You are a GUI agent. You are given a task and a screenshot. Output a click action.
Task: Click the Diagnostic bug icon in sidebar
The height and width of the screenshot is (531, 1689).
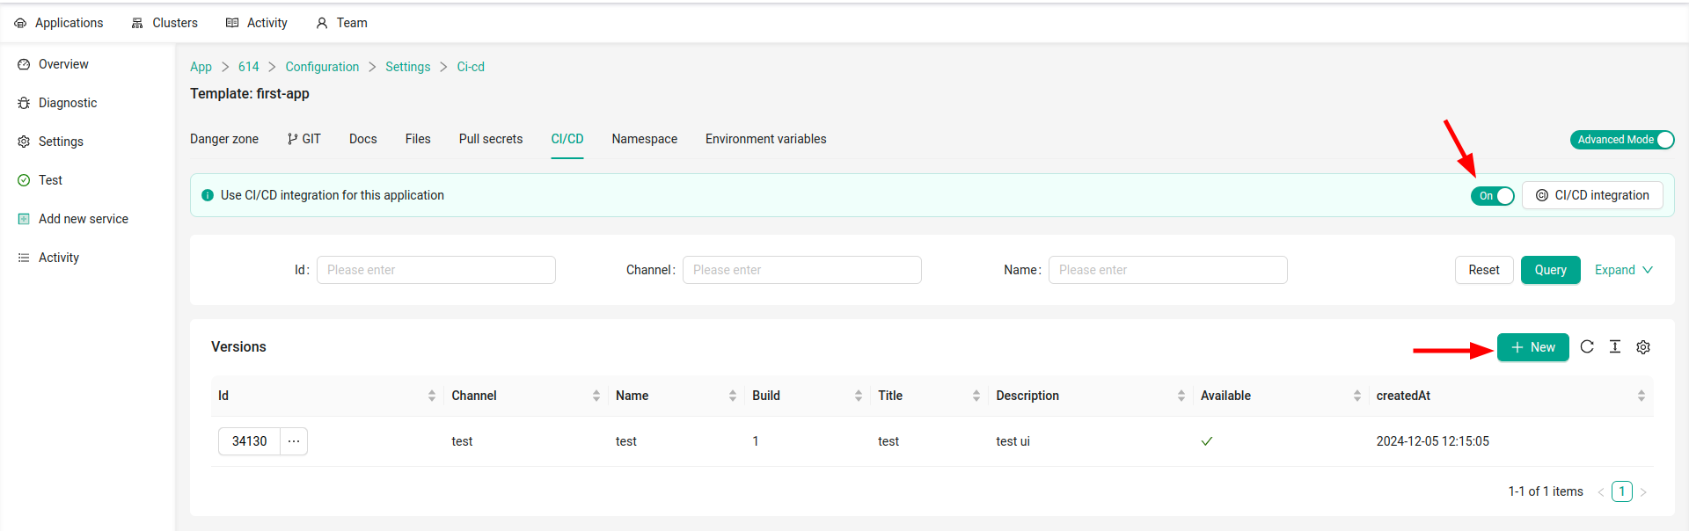pyautogui.click(x=24, y=103)
